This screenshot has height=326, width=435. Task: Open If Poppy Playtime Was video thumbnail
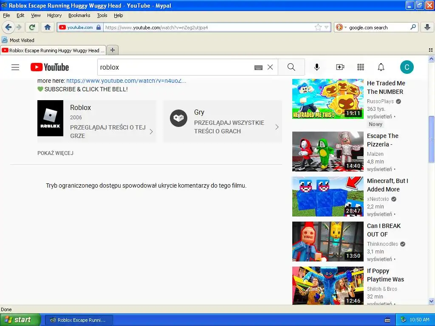(328, 286)
